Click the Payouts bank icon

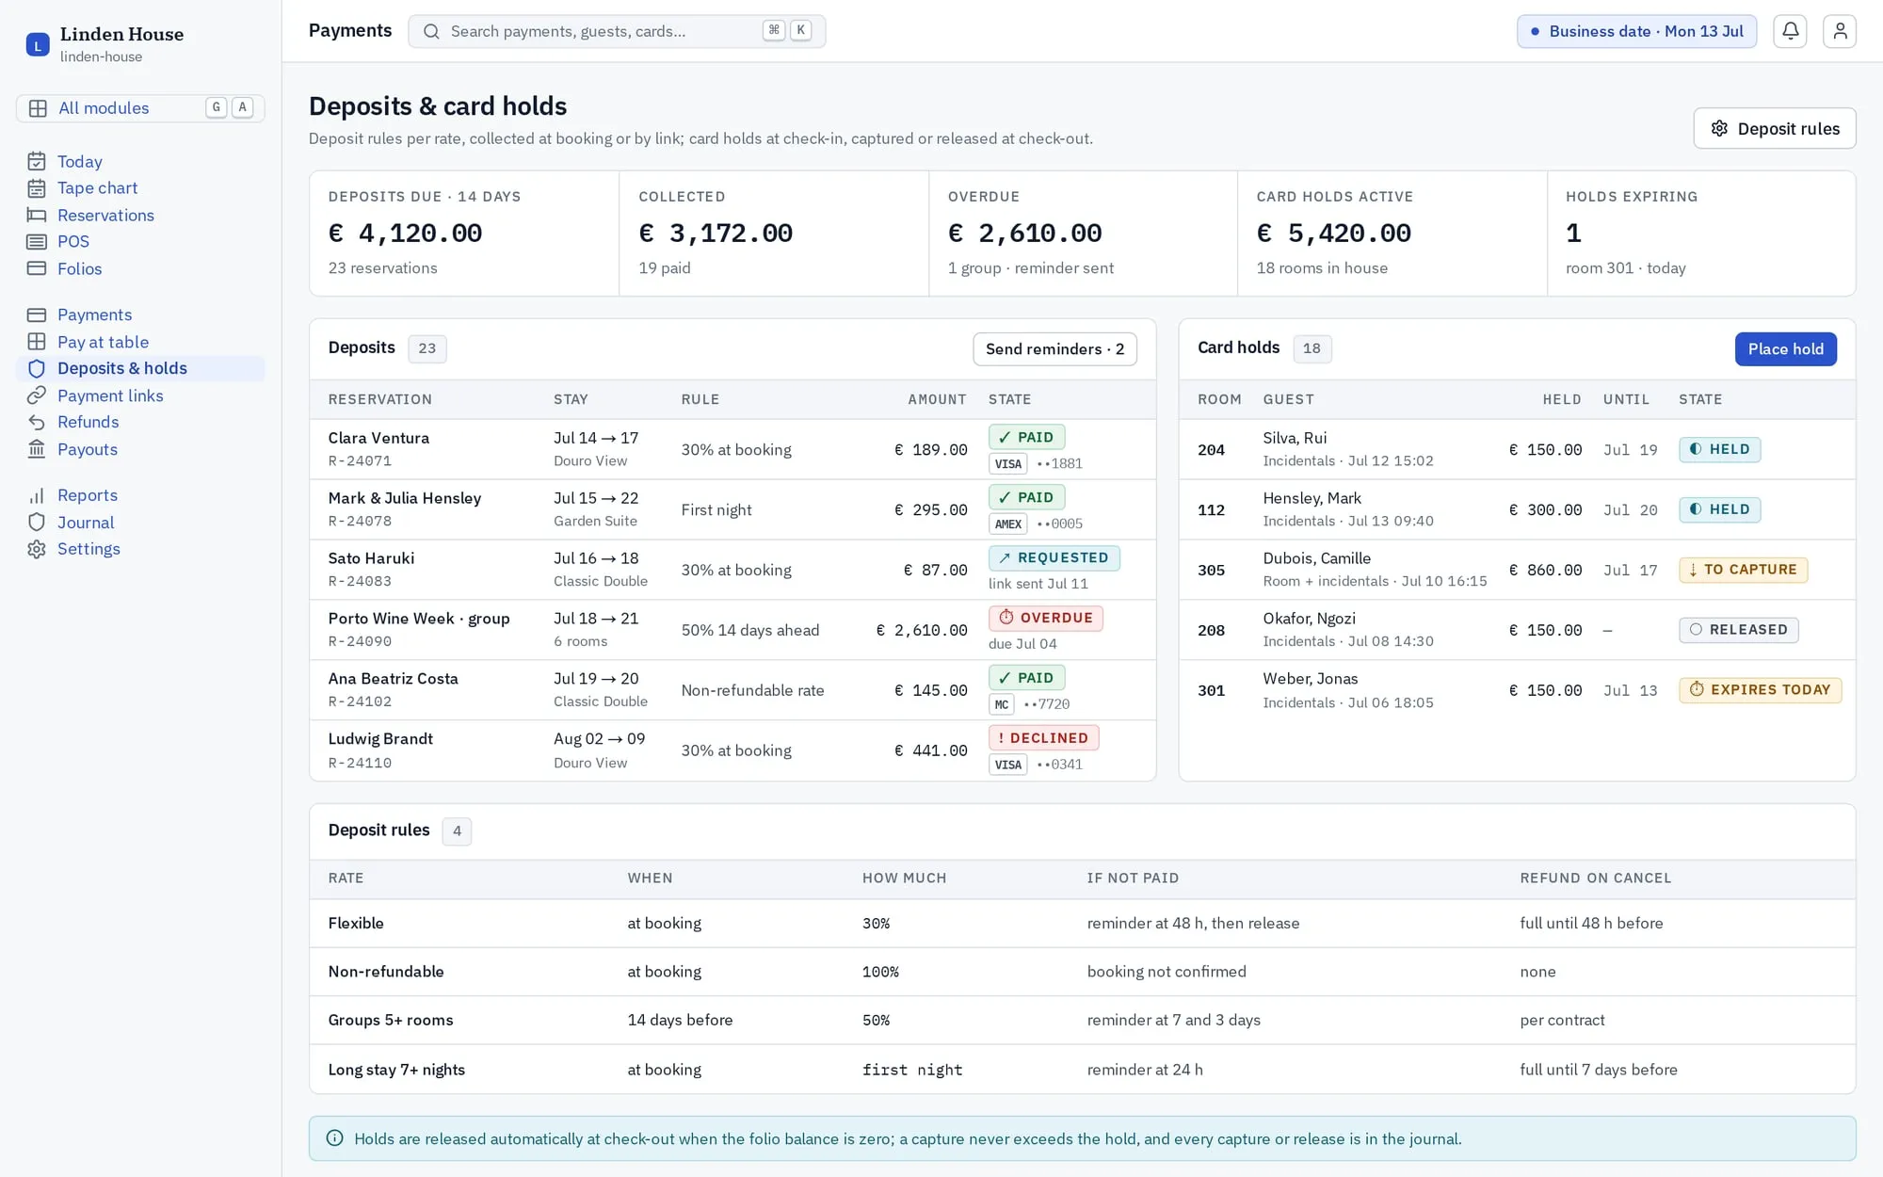[x=37, y=449]
